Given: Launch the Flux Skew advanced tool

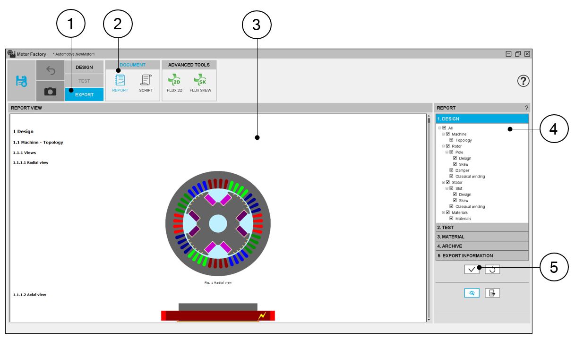Looking at the screenshot, I should tap(200, 83).
